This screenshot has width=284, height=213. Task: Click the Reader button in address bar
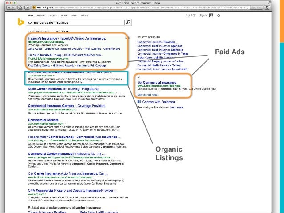tap(256, 8)
